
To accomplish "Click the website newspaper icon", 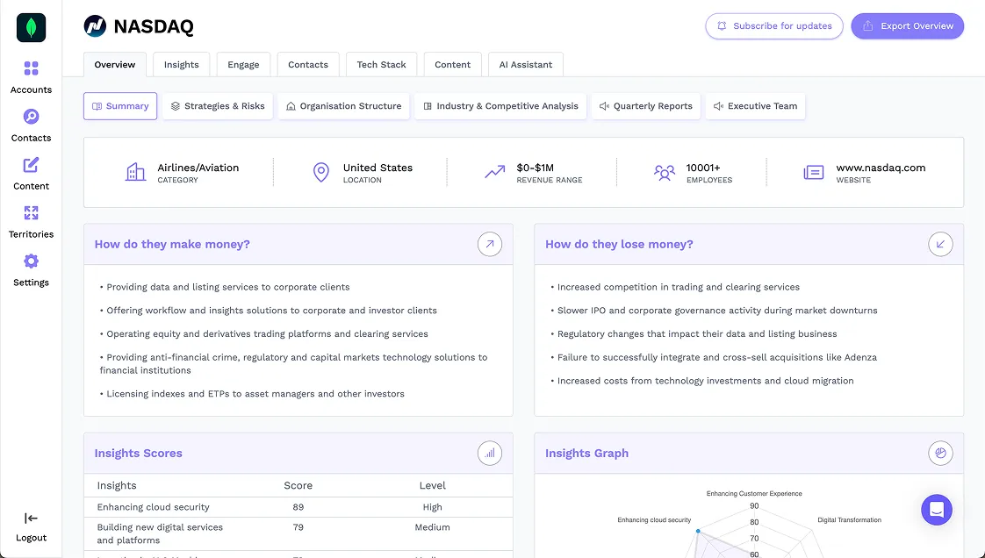I will [814, 172].
